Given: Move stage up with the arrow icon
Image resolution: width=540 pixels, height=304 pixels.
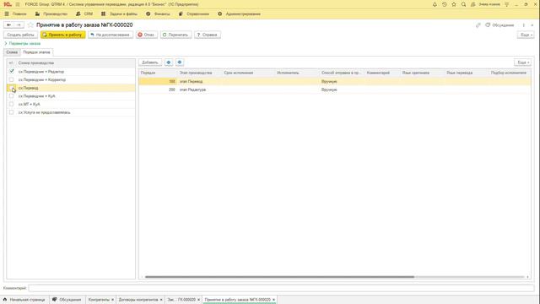Looking at the screenshot, I should tap(169, 62).
